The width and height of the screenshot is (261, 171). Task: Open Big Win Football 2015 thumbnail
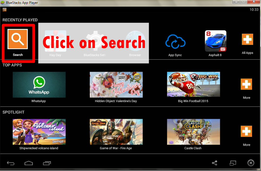click(193, 85)
